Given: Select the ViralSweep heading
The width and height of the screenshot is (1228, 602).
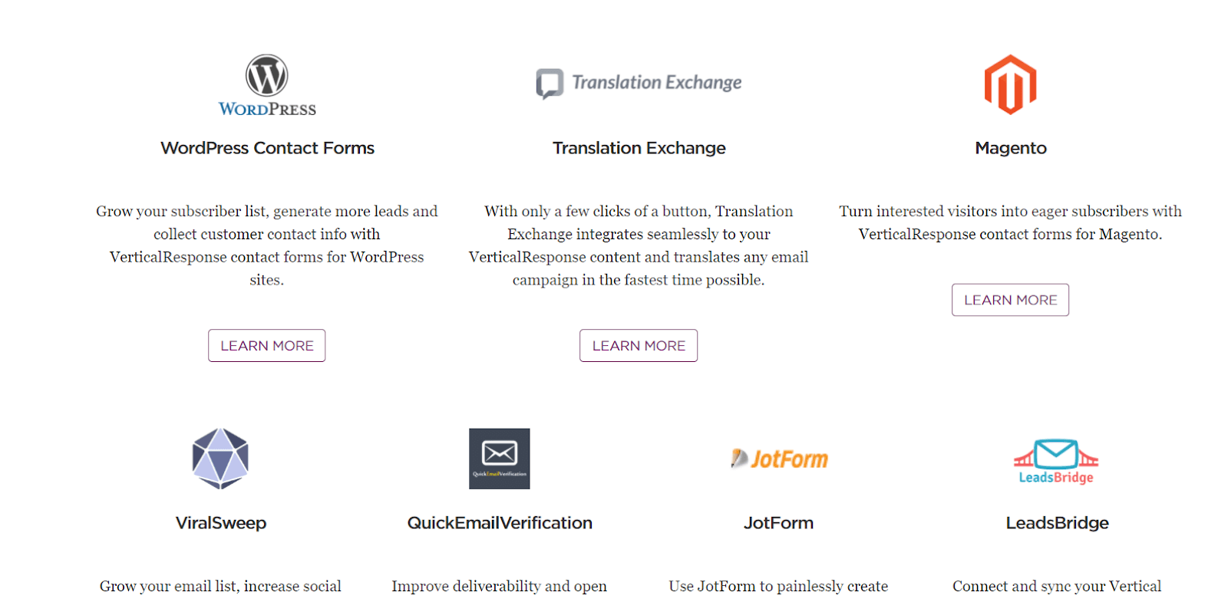Looking at the screenshot, I should 221,523.
